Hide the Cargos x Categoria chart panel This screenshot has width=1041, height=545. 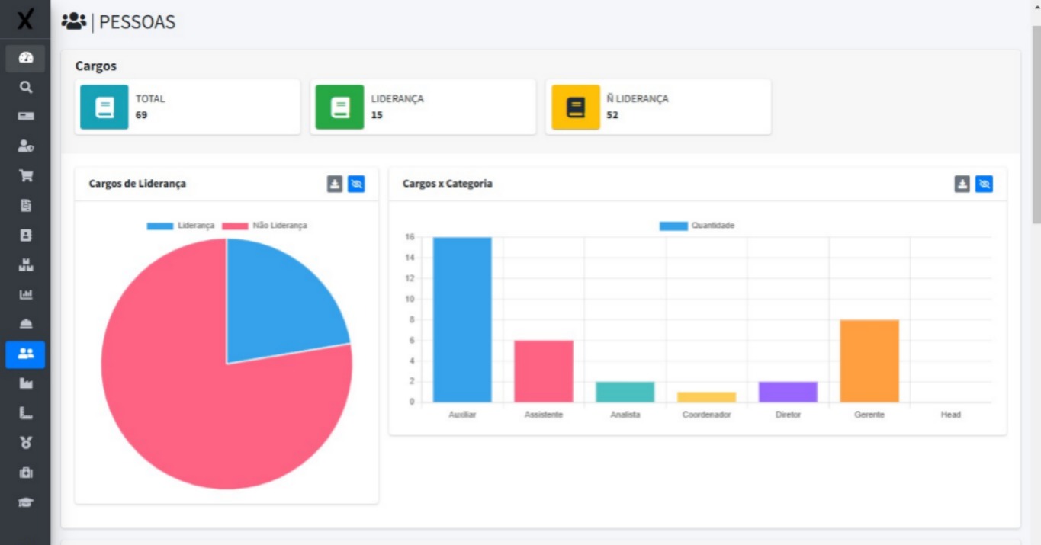coord(984,184)
